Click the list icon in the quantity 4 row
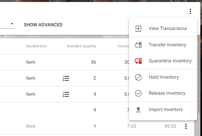This screenshot has width=202, height=136. coord(66,94)
